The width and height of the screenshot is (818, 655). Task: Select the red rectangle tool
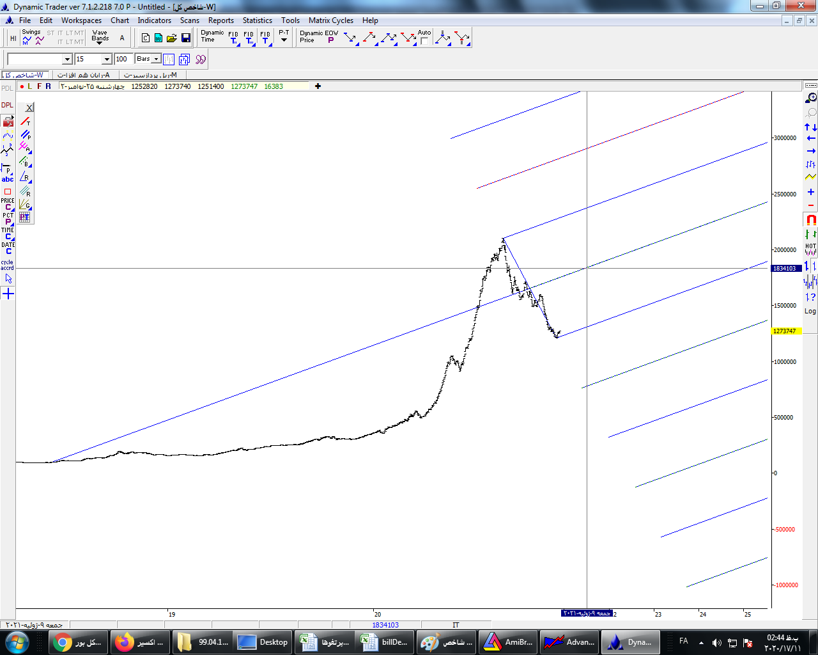click(8, 191)
